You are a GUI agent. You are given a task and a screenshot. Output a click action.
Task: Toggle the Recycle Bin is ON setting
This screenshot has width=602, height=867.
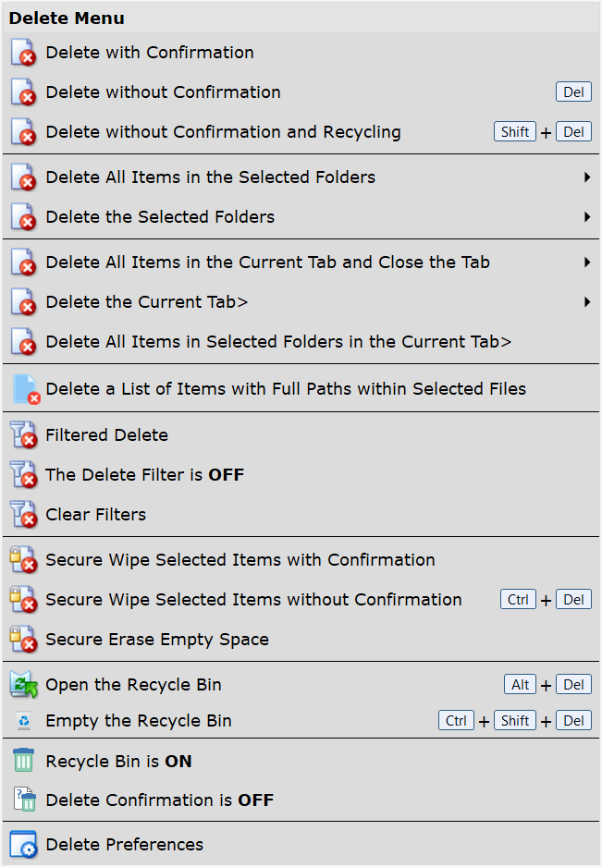pyautogui.click(x=301, y=761)
